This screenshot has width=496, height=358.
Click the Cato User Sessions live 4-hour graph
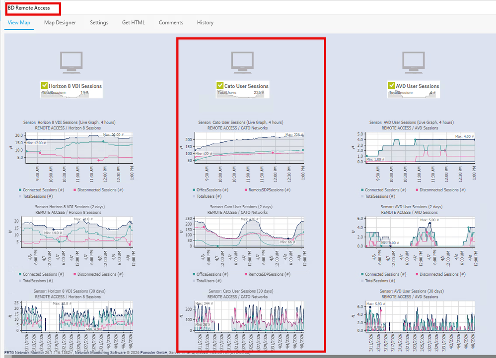coord(248,149)
